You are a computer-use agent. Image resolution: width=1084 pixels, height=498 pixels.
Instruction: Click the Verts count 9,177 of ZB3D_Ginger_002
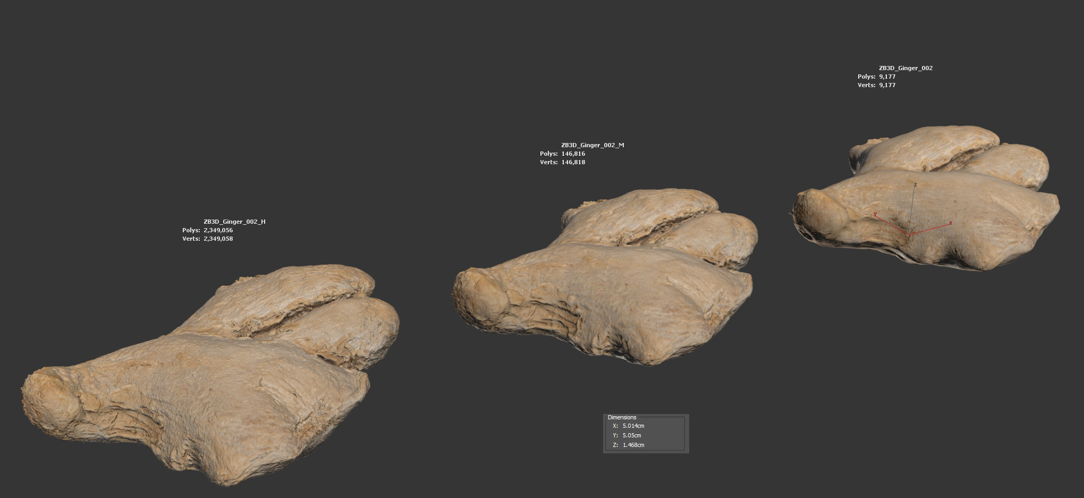click(x=887, y=85)
